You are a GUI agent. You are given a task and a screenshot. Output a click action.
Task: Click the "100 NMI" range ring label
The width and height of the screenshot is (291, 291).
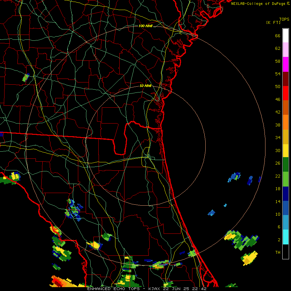tap(145, 26)
